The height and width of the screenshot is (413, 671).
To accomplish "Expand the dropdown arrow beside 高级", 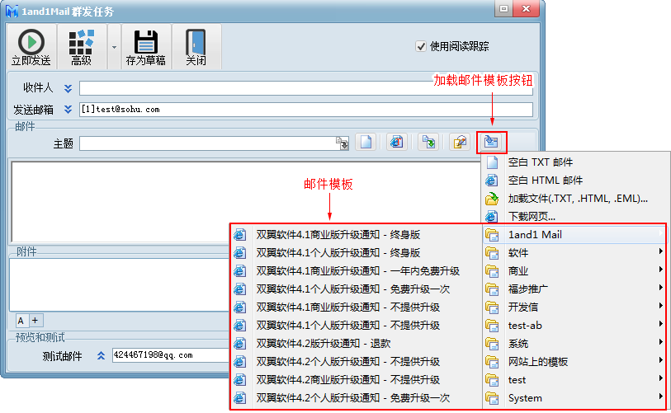I will [114, 47].
